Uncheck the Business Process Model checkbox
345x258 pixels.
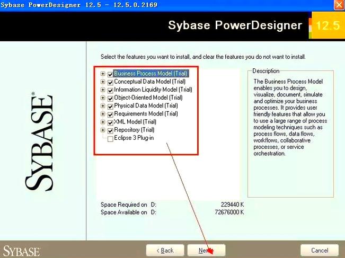[110, 74]
